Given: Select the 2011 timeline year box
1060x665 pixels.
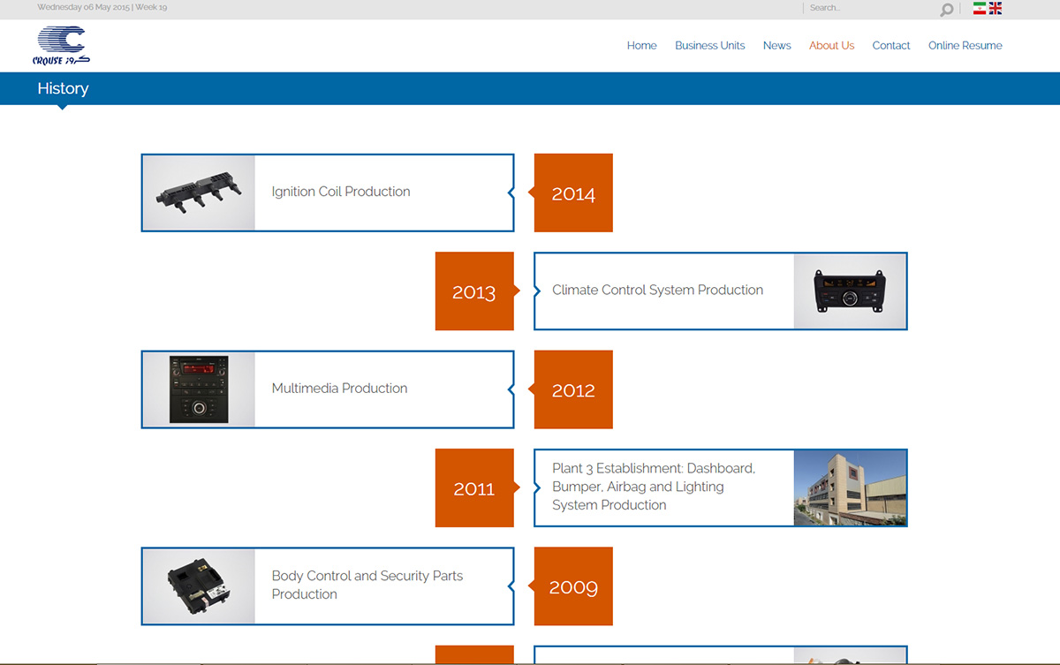Looking at the screenshot, I should pyautogui.click(x=474, y=488).
